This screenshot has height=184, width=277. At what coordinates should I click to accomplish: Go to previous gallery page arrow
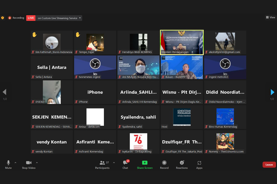pyautogui.click(x=5, y=92)
